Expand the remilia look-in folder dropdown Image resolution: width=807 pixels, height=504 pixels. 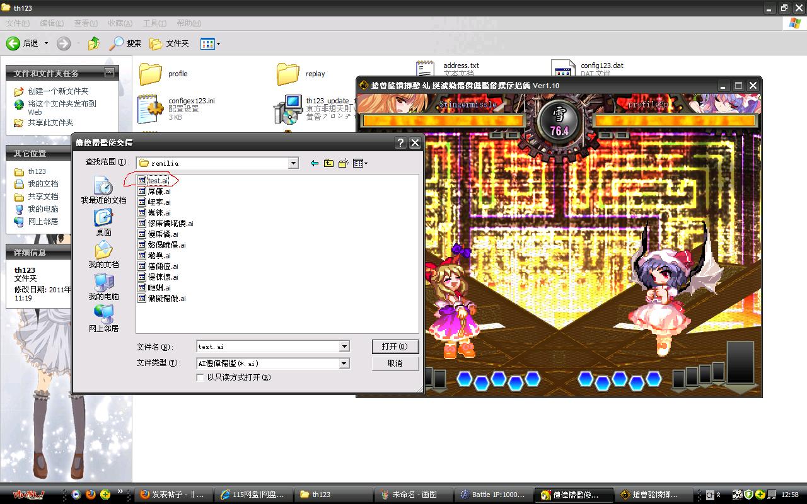[293, 163]
